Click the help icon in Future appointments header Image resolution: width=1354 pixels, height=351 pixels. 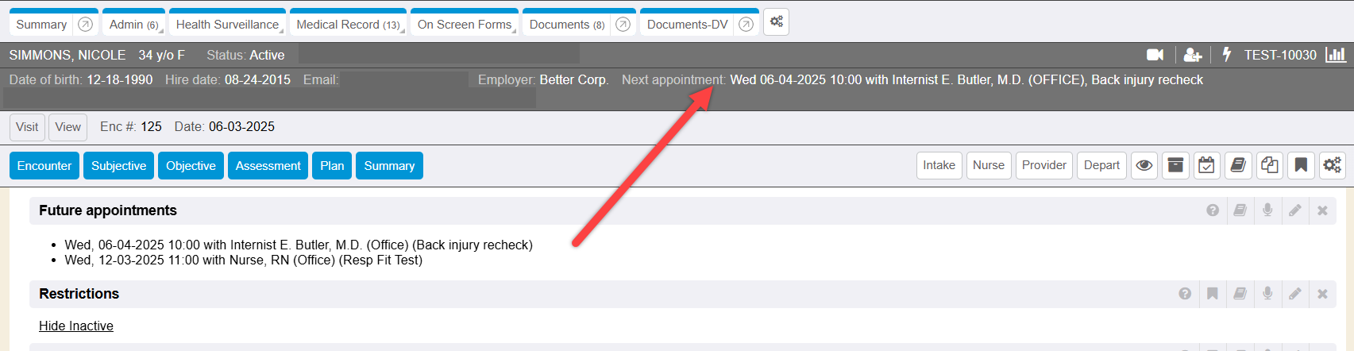click(1213, 210)
